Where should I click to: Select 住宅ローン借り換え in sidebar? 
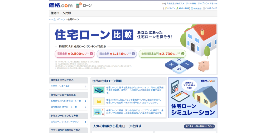click(68, 86)
